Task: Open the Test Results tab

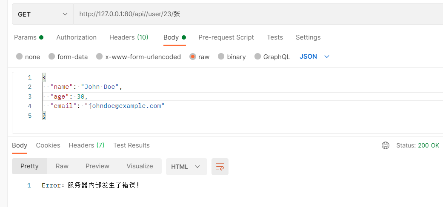Action: 131,145
